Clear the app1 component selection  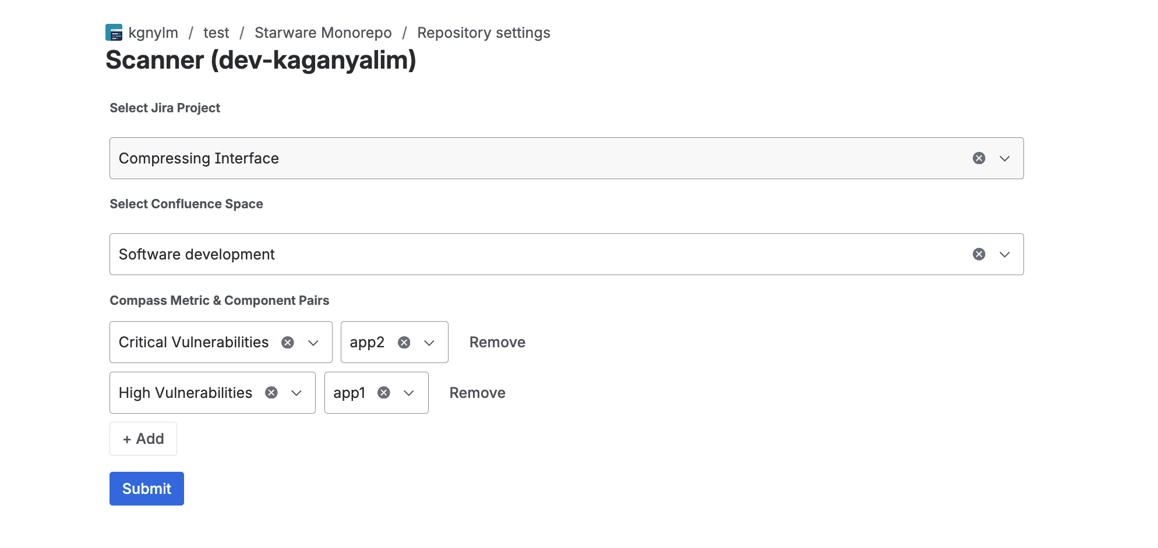click(384, 393)
